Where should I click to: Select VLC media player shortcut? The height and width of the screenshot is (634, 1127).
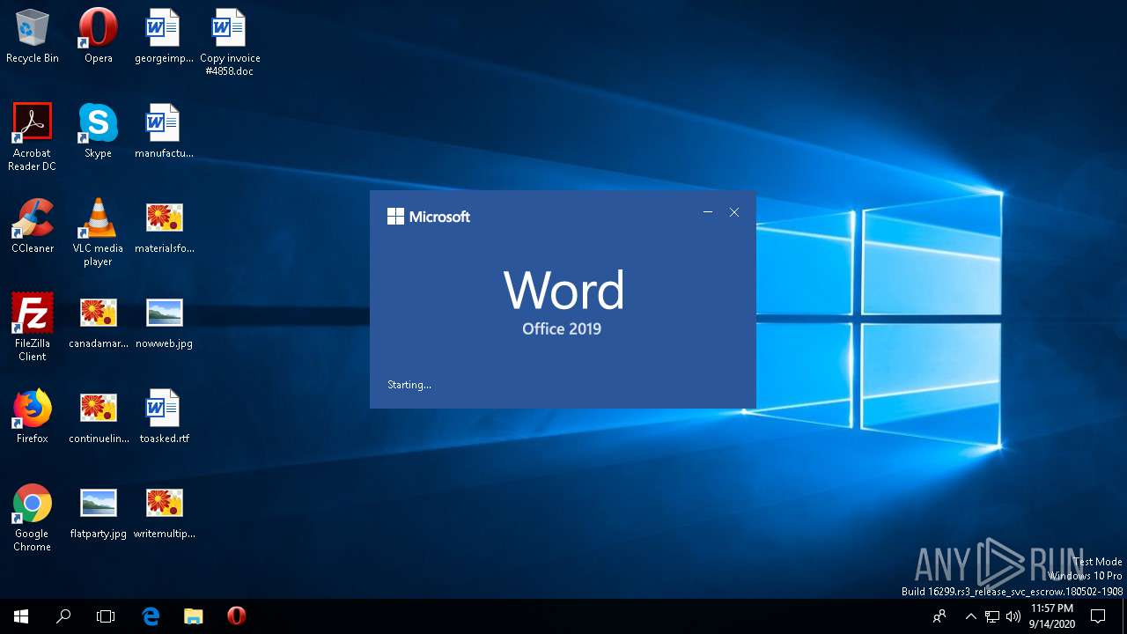(x=99, y=232)
